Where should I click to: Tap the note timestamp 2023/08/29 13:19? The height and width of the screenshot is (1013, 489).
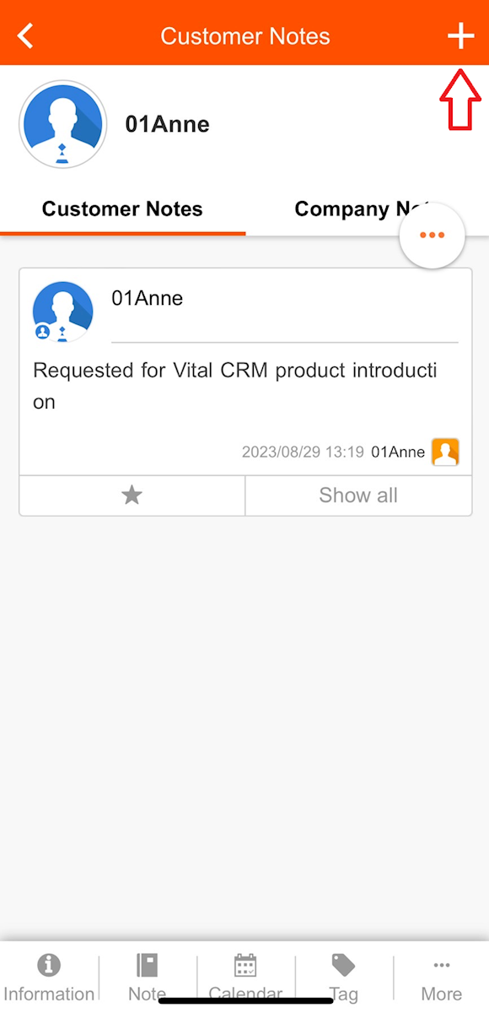click(303, 452)
